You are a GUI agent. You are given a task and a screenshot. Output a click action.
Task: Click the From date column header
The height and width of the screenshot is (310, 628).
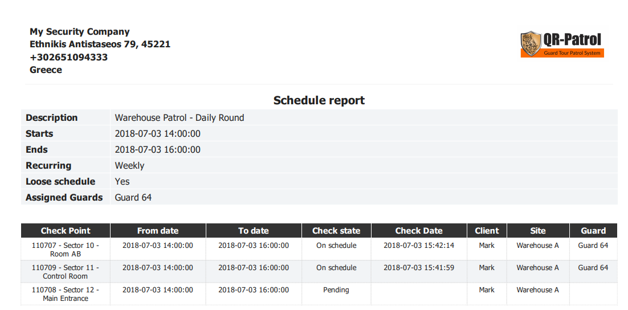pyautogui.click(x=158, y=231)
